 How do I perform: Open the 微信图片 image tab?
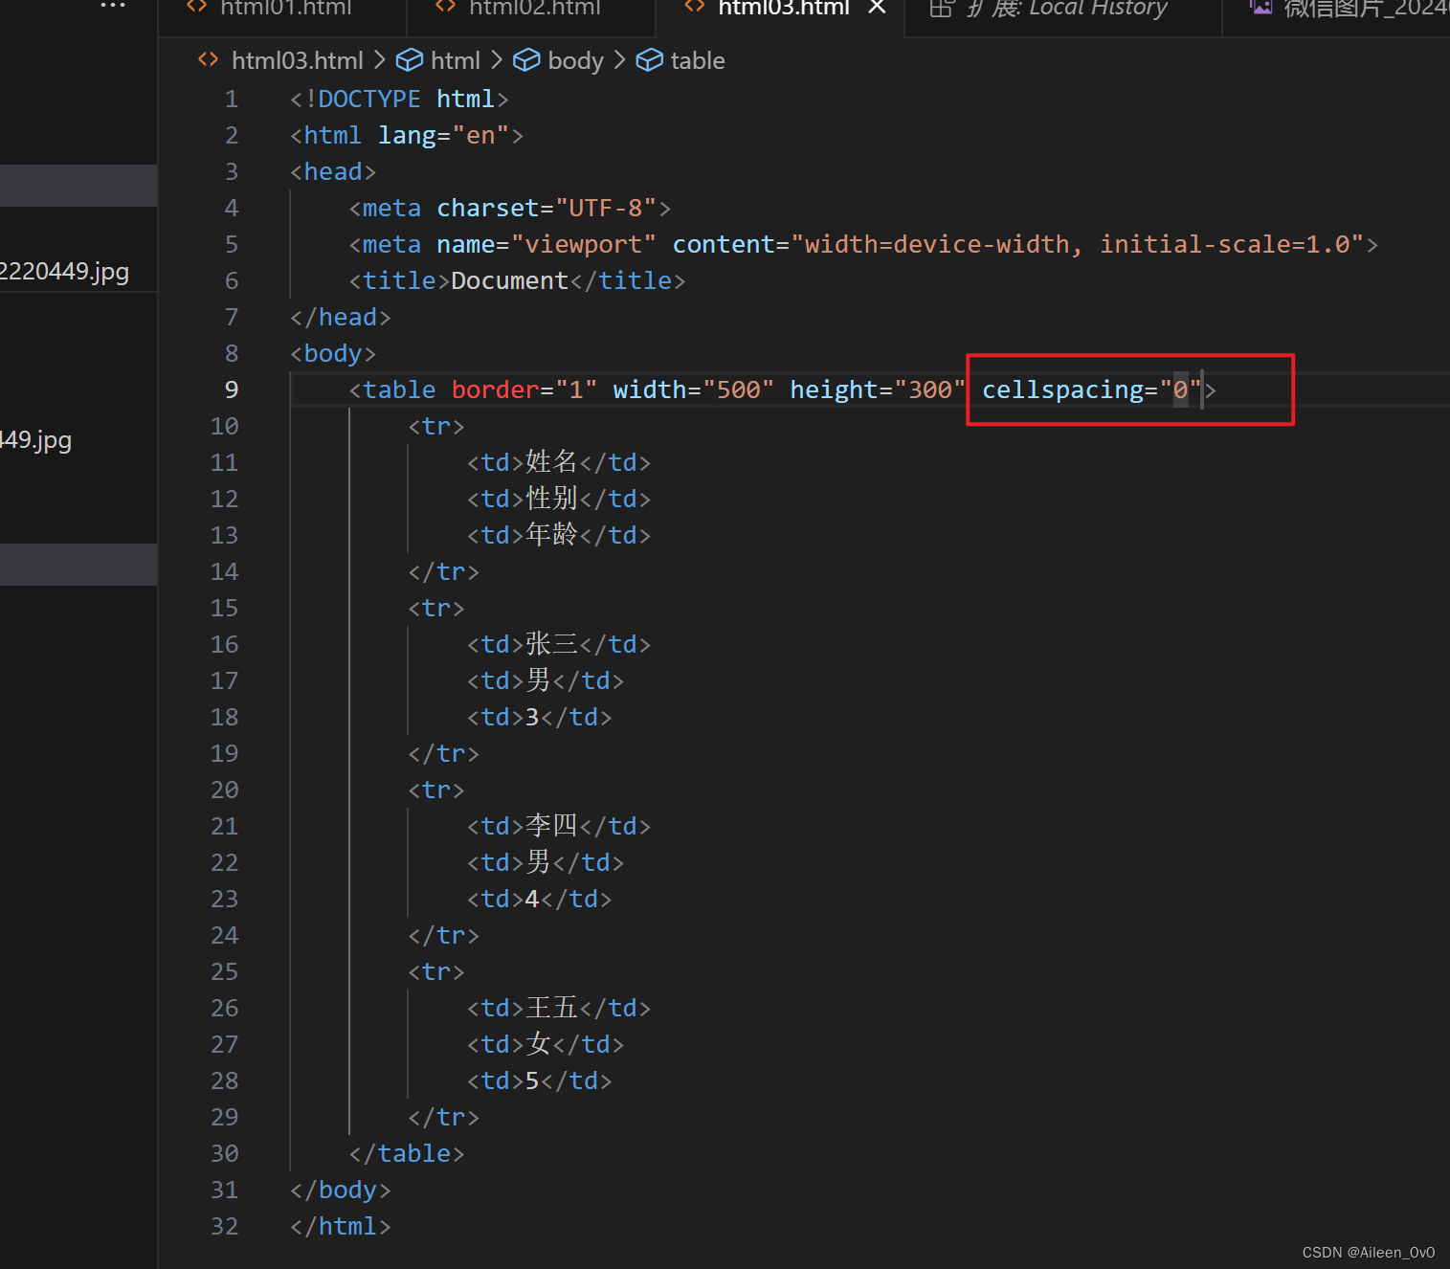point(1365,9)
